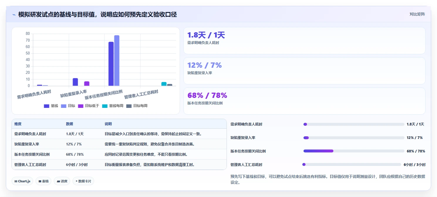This screenshot has width=437, height=197.
Task: Click description starting 目标是减少入口到责任确认
Action: click(x=153, y=134)
